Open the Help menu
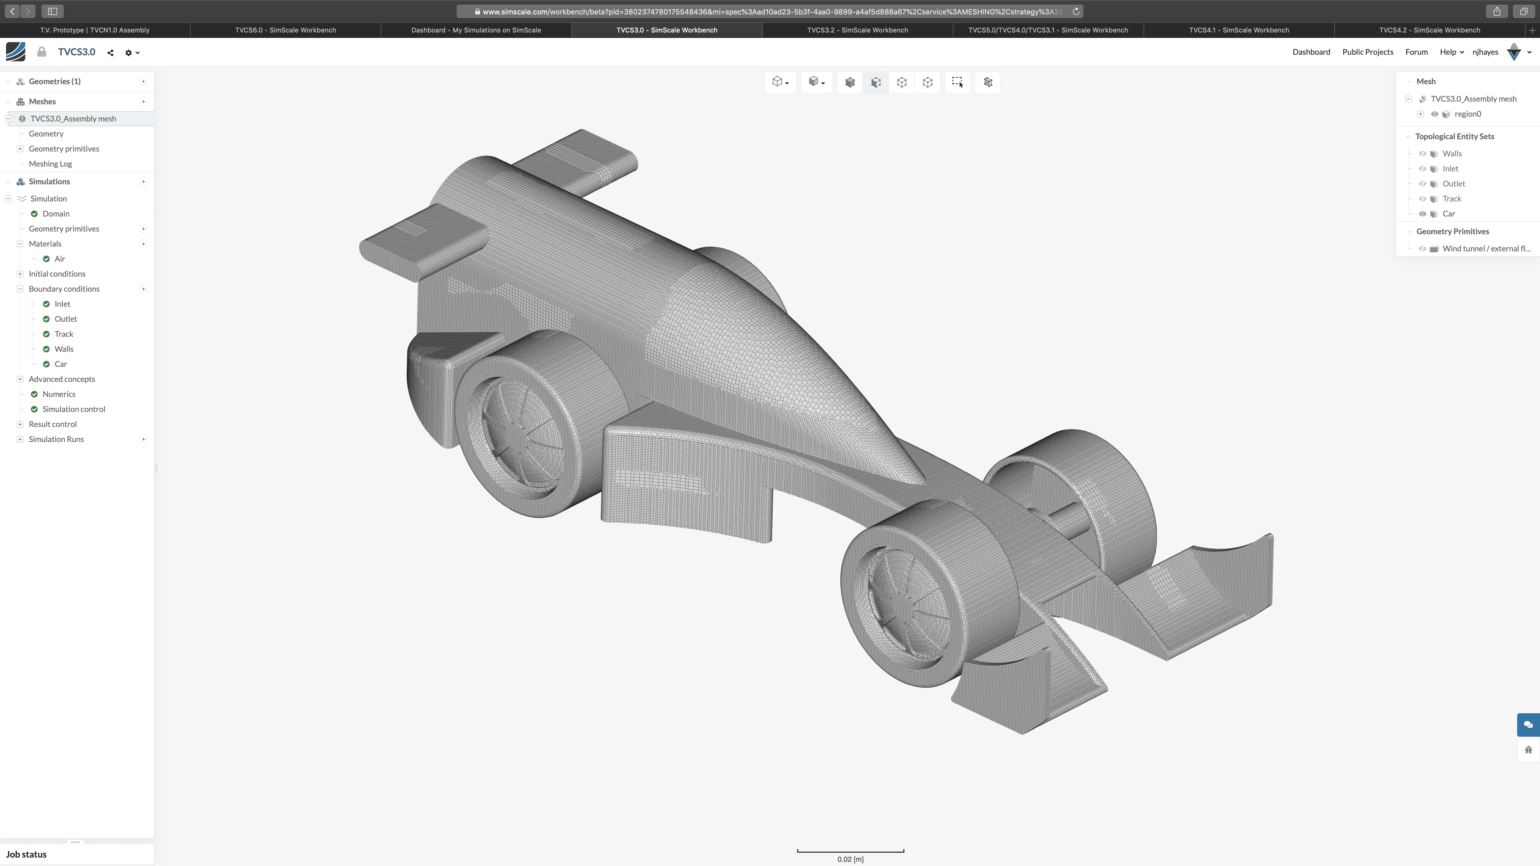The image size is (1540, 866). [x=1452, y=52]
